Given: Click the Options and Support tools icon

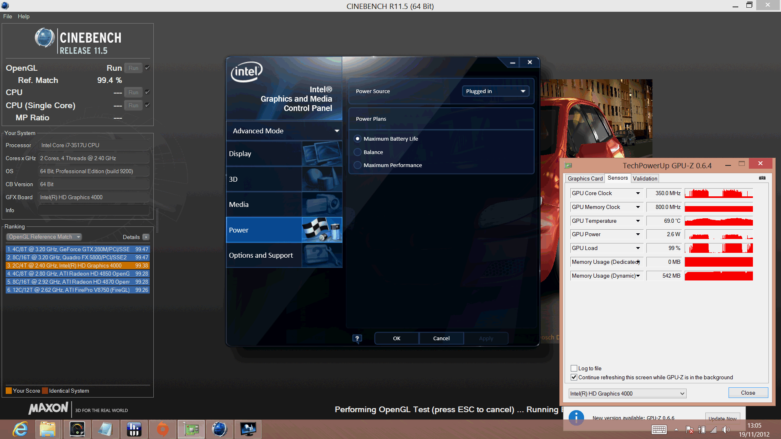Looking at the screenshot, I should (322, 255).
